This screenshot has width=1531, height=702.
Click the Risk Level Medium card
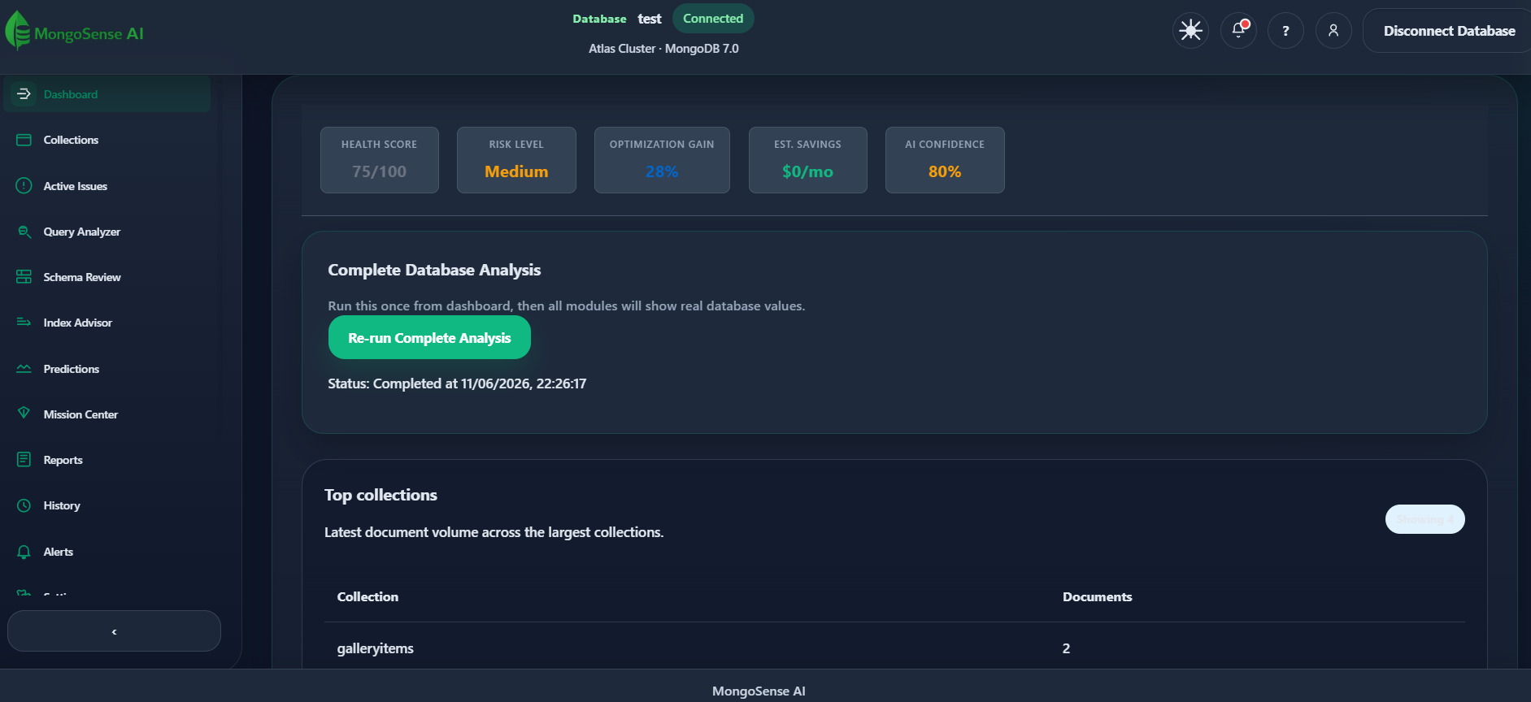point(516,160)
